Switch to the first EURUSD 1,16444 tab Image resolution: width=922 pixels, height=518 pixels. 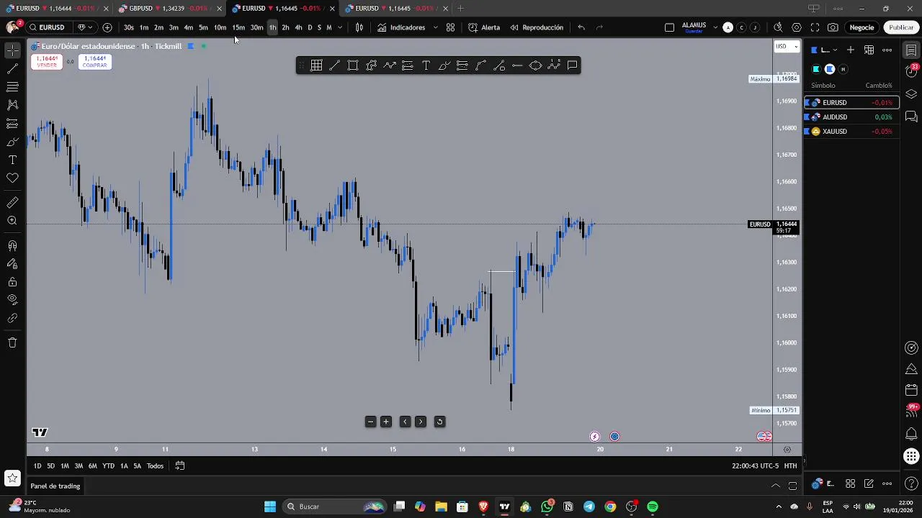[x=56, y=9]
